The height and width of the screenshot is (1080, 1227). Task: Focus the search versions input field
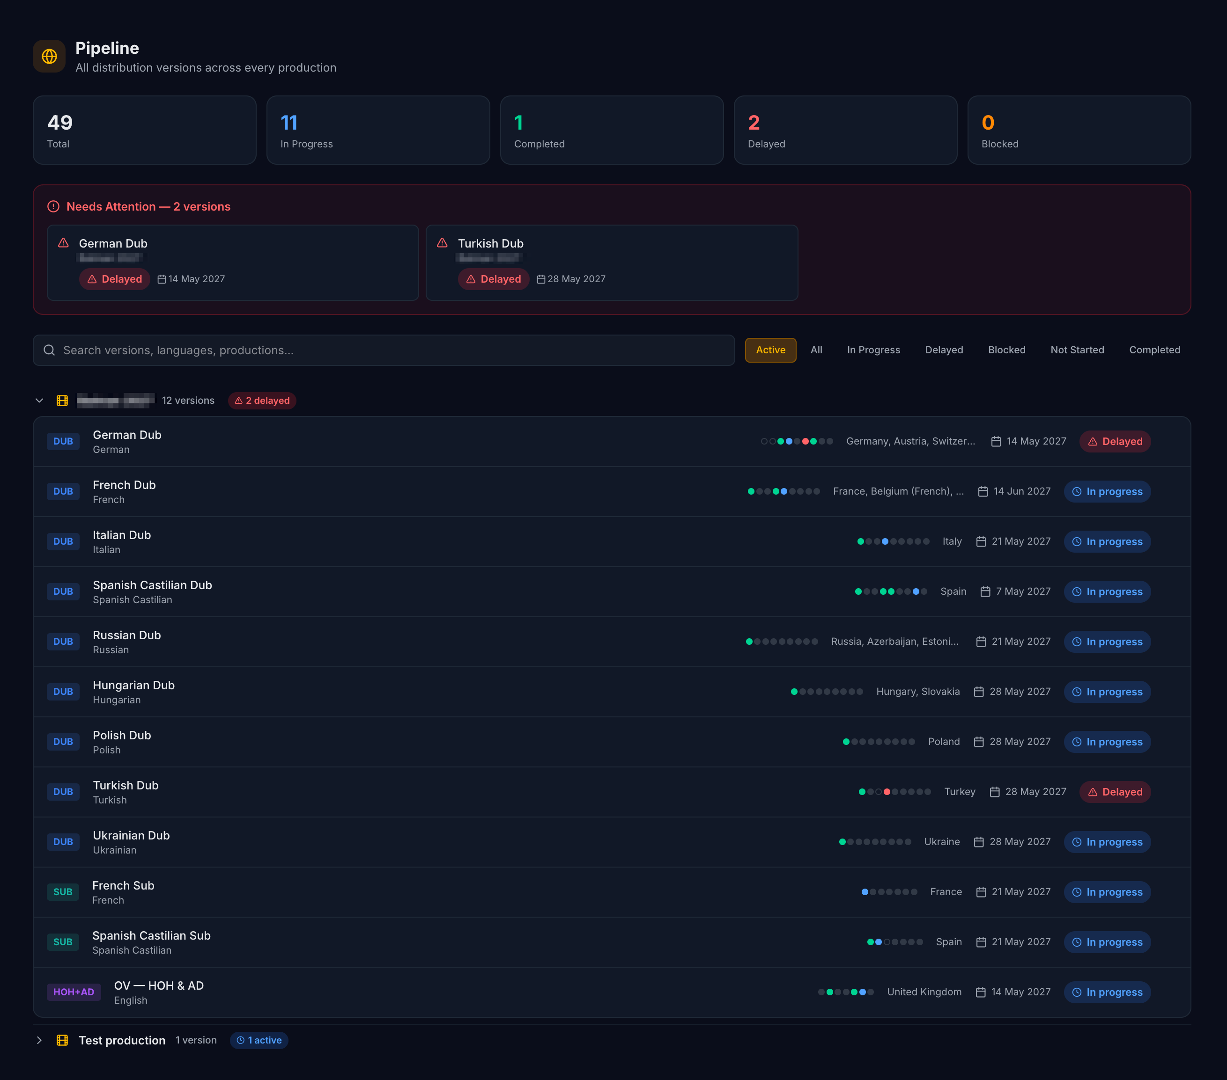[x=384, y=350]
